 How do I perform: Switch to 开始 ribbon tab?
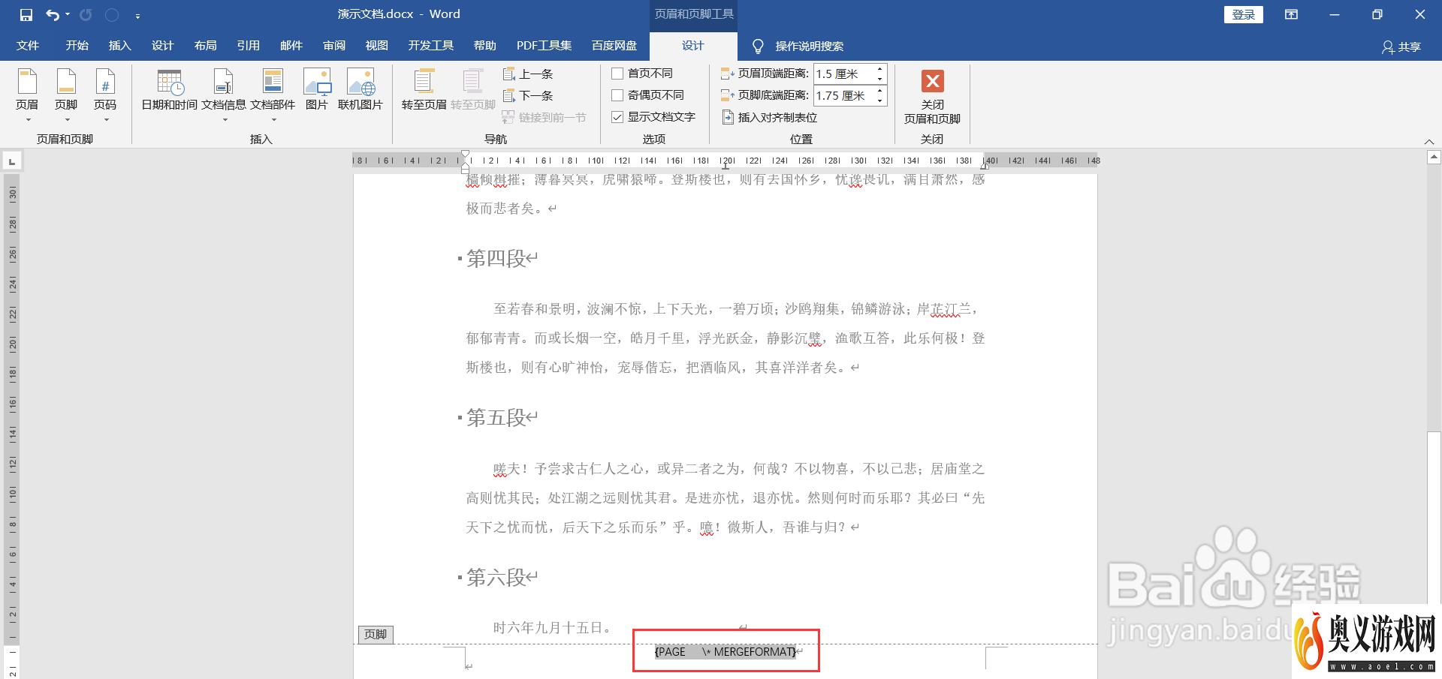click(77, 46)
